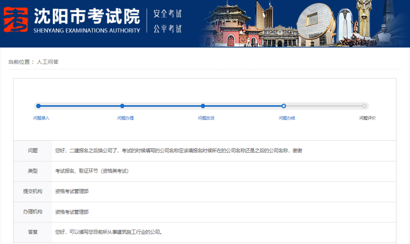The image size is (410, 244).
Task: Click the 类型 row header cell
Action: tap(33, 171)
